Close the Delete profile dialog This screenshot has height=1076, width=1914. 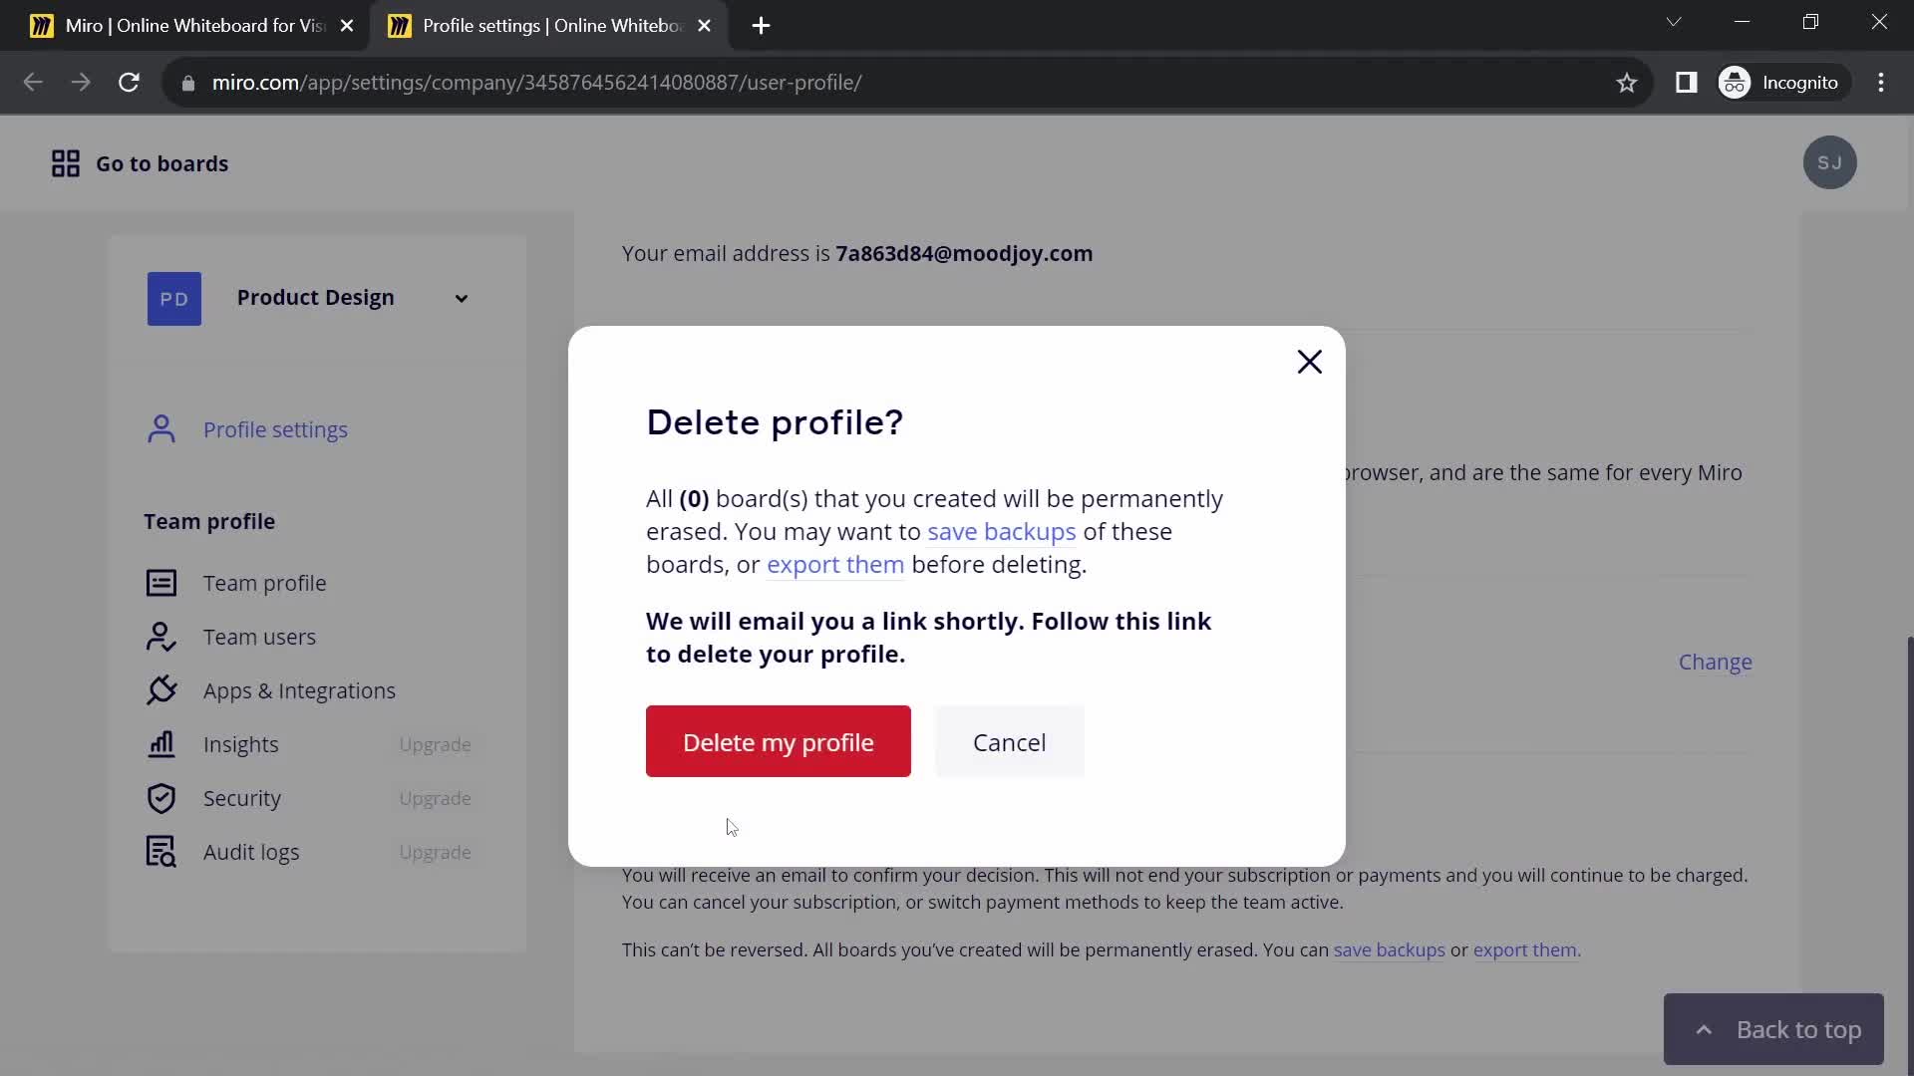[1312, 362]
